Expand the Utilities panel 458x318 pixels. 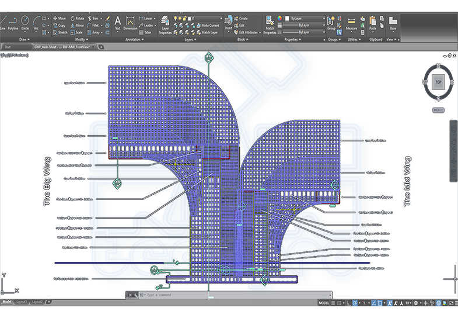coord(354,40)
